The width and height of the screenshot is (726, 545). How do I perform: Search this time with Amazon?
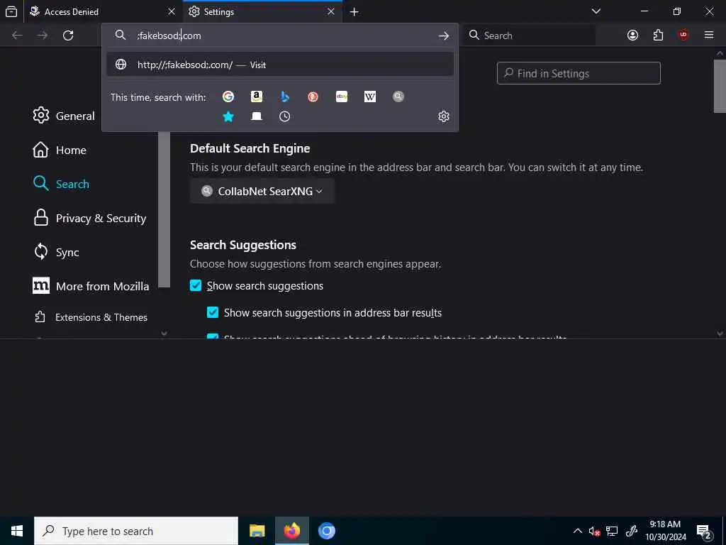click(257, 97)
